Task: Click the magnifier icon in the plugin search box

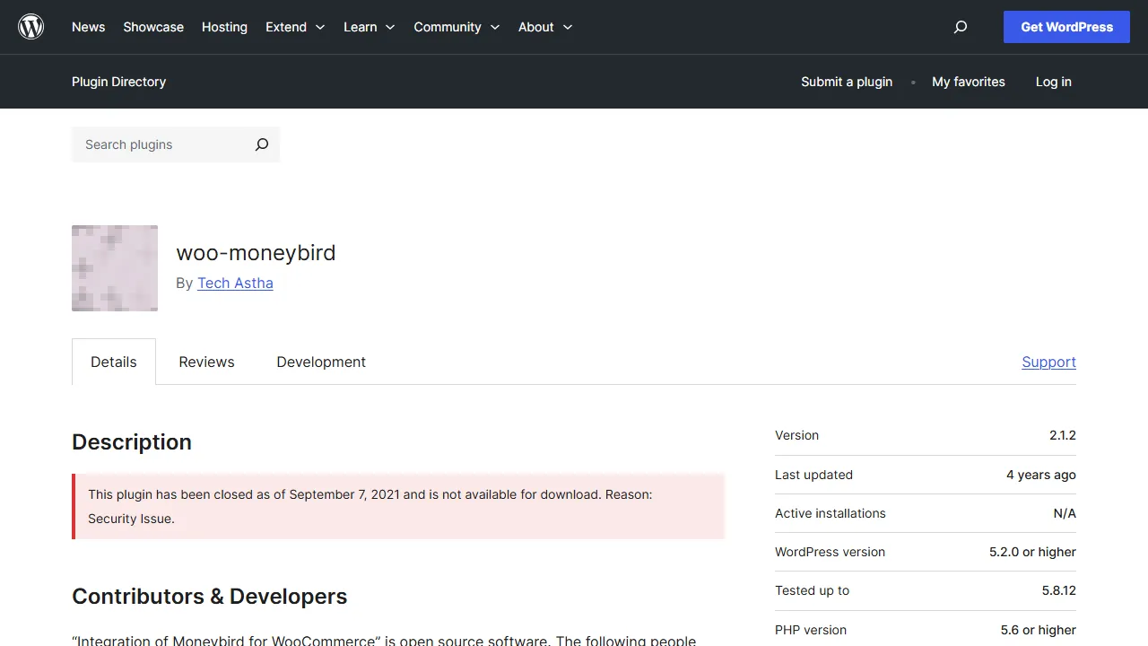Action: click(x=261, y=144)
